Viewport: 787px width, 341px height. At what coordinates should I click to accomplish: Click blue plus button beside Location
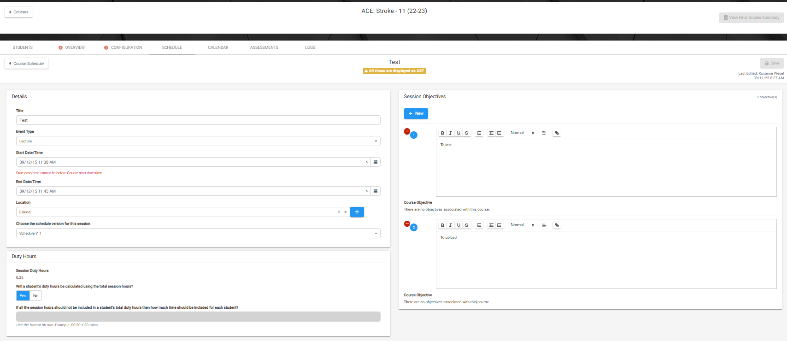click(357, 212)
